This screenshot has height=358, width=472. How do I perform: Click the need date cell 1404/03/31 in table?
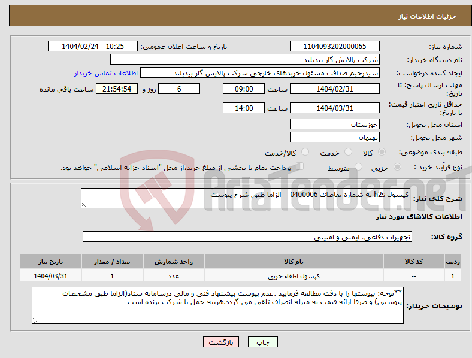click(50, 276)
